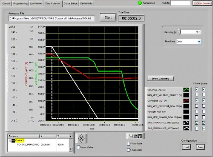Click the Sampling [s] value field
Viewport: 213px width, 157px height.
pos(191,32)
